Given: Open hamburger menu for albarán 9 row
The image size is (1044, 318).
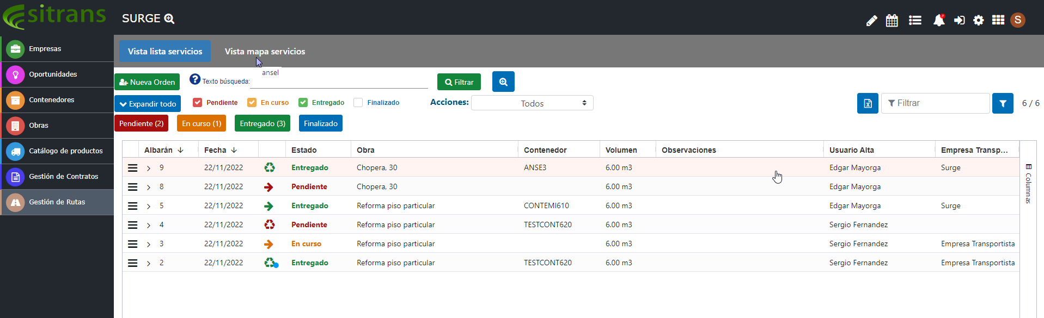Looking at the screenshot, I should 132,168.
